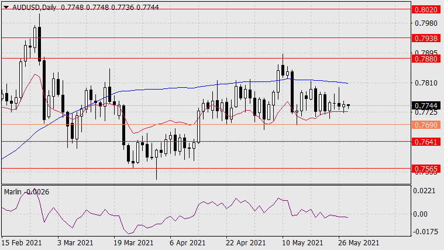Image resolution: width=444 pixels, height=250 pixels.
Task: Click the 6 Apr 2021 date label
Action: pyautogui.click(x=187, y=243)
